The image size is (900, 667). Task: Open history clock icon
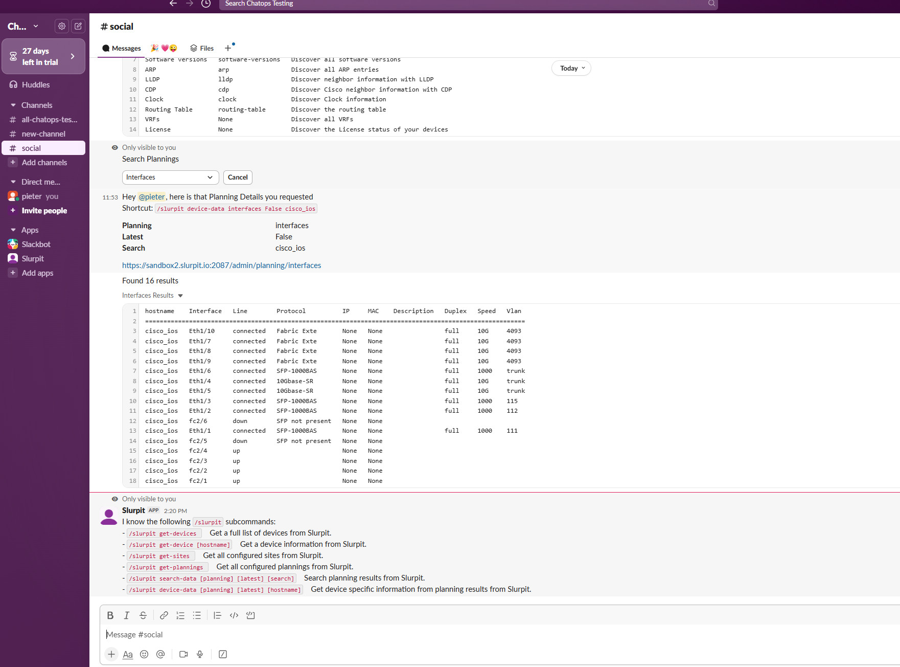(x=206, y=4)
